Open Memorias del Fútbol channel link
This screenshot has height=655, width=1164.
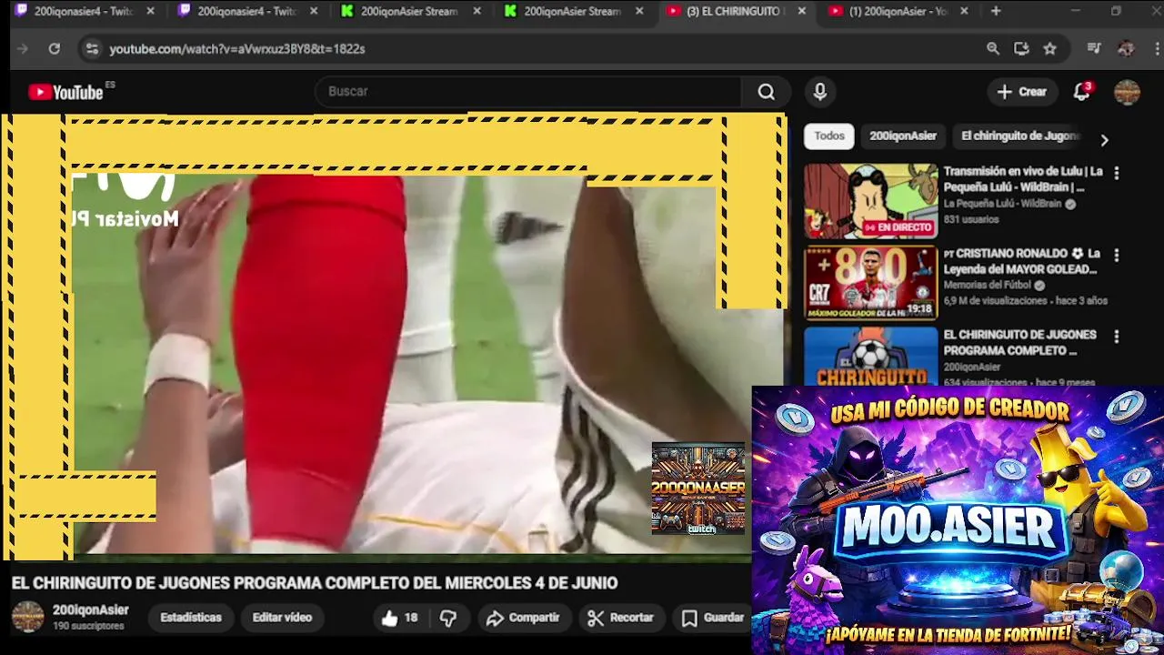coord(988,285)
